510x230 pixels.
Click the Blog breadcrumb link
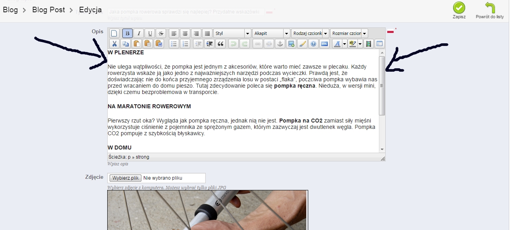[10, 10]
